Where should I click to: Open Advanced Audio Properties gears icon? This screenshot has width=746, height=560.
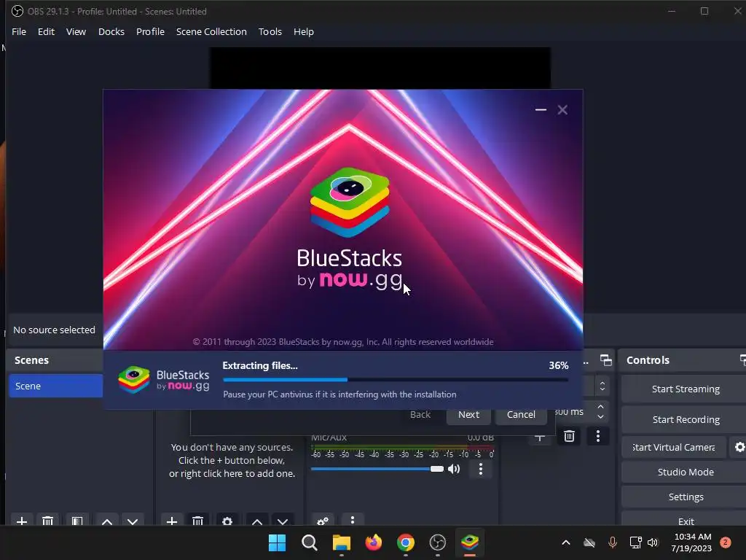pos(323,521)
